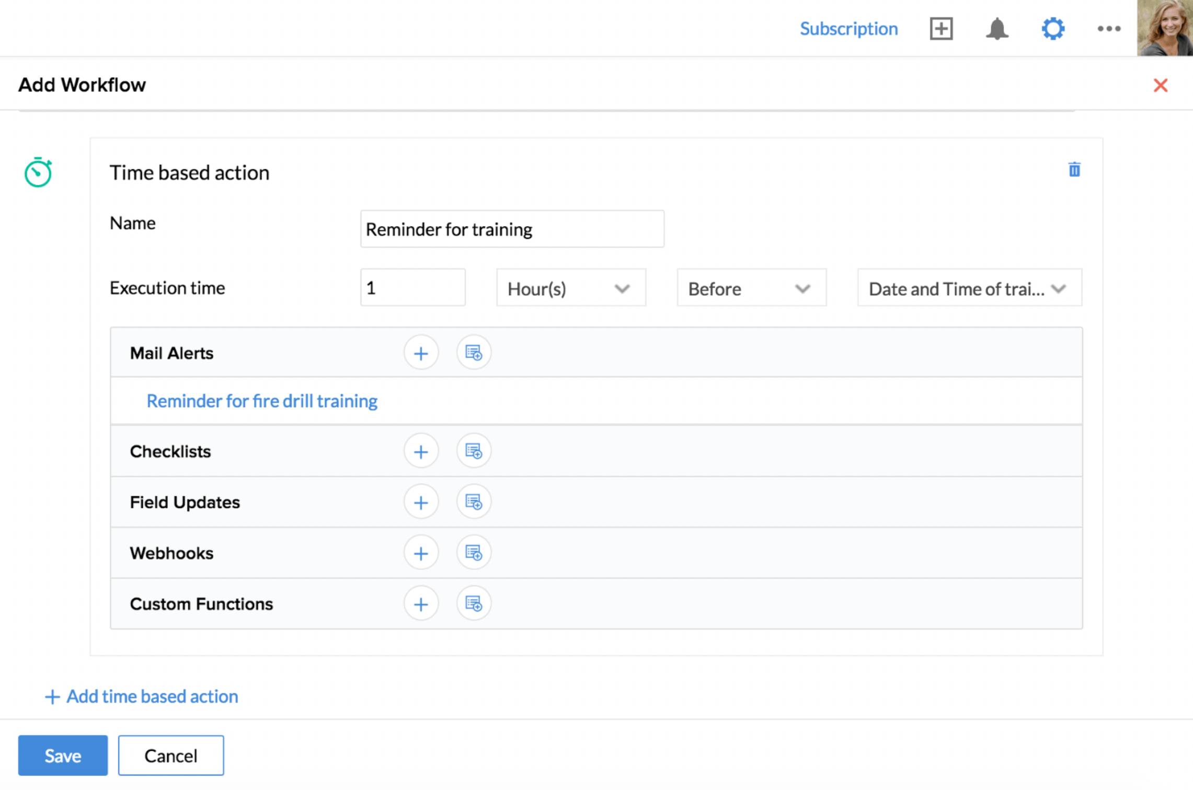
Task: Save the workflow
Action: point(63,755)
